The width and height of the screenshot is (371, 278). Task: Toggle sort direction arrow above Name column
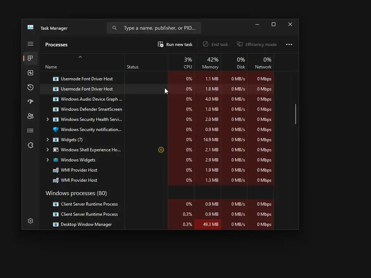click(x=80, y=57)
